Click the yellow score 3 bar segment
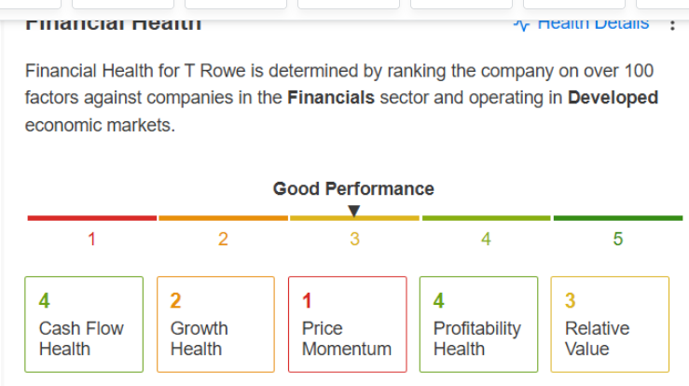Screen dimensions: 689x386 pos(354,218)
